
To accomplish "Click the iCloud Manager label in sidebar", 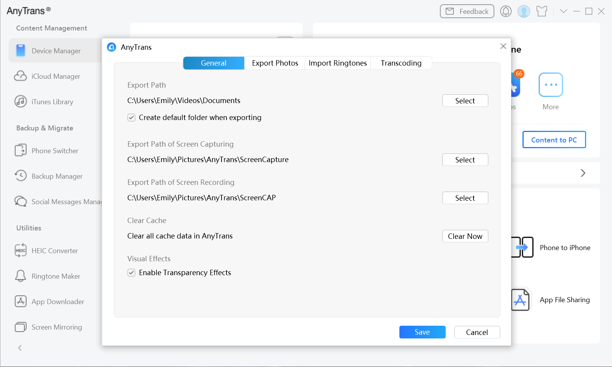I will tap(56, 76).
